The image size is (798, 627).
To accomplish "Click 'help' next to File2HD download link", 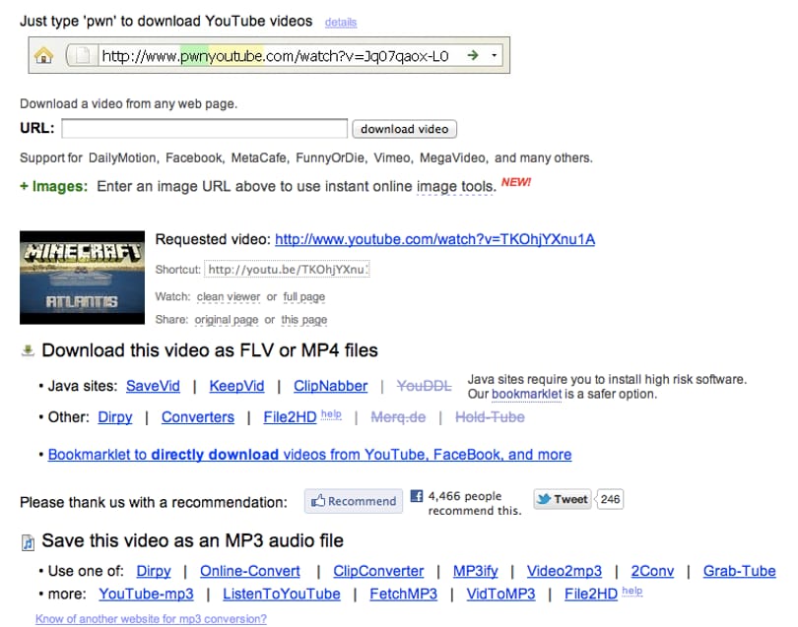I will (x=331, y=414).
